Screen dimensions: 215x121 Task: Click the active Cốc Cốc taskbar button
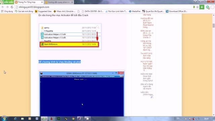tap(44, 119)
